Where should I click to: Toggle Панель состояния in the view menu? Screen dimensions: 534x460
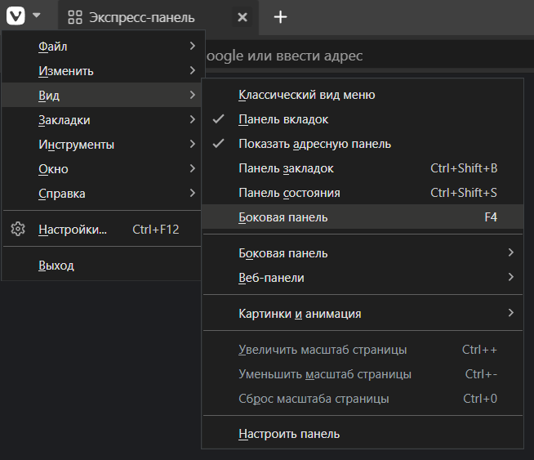[x=289, y=193]
